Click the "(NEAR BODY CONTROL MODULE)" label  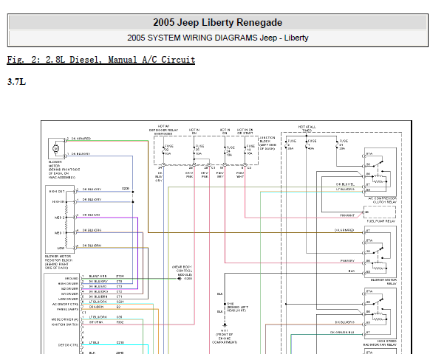[182, 271]
